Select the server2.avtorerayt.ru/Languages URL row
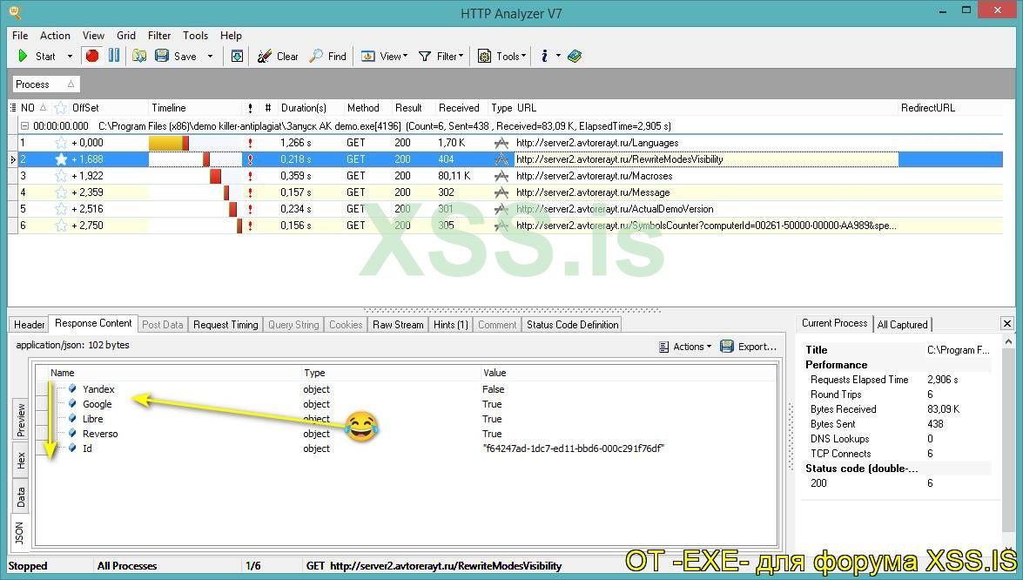The image size is (1023, 580). (597, 143)
